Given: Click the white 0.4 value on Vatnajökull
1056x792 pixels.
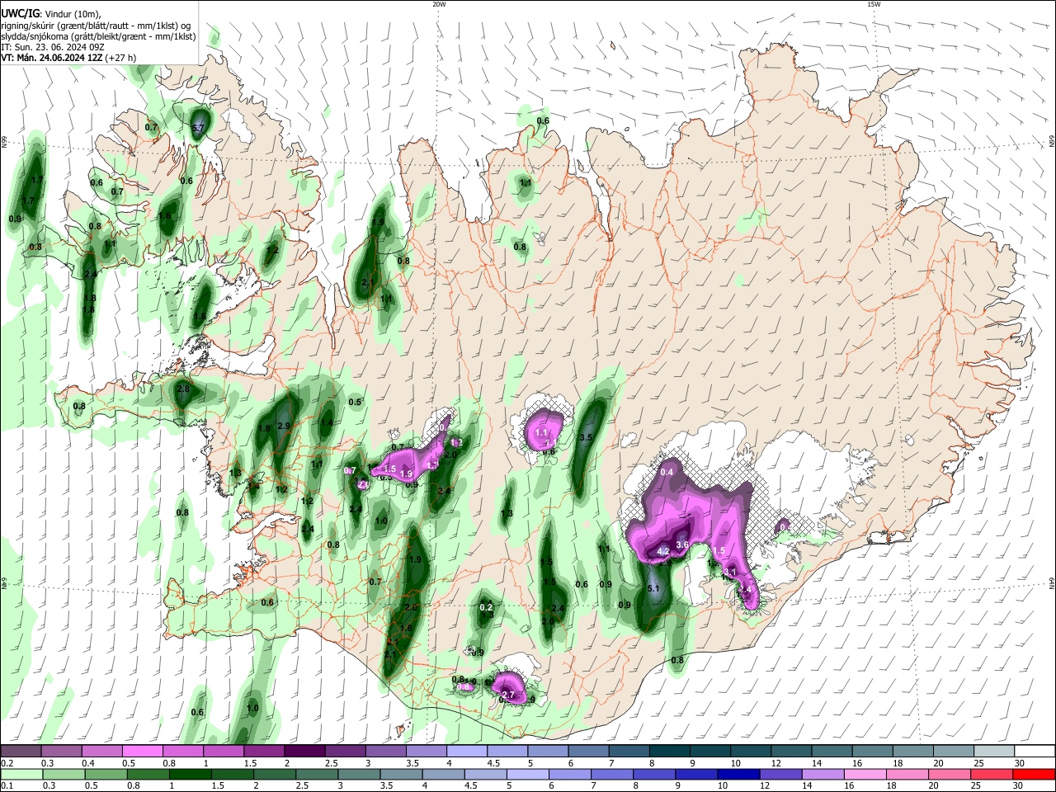Looking at the screenshot, I should coord(668,472).
